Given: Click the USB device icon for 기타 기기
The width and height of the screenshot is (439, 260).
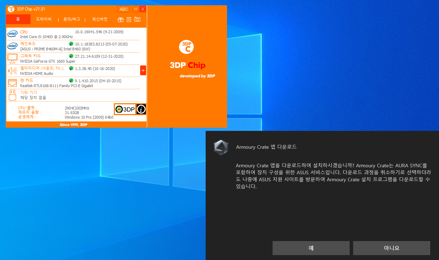Looking at the screenshot, I should pyautogui.click(x=12, y=95).
